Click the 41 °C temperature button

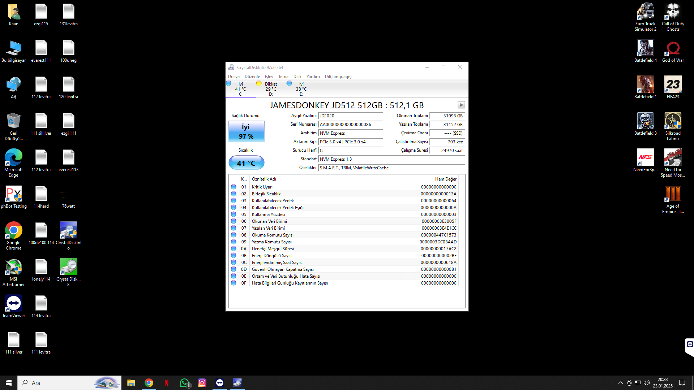246,163
